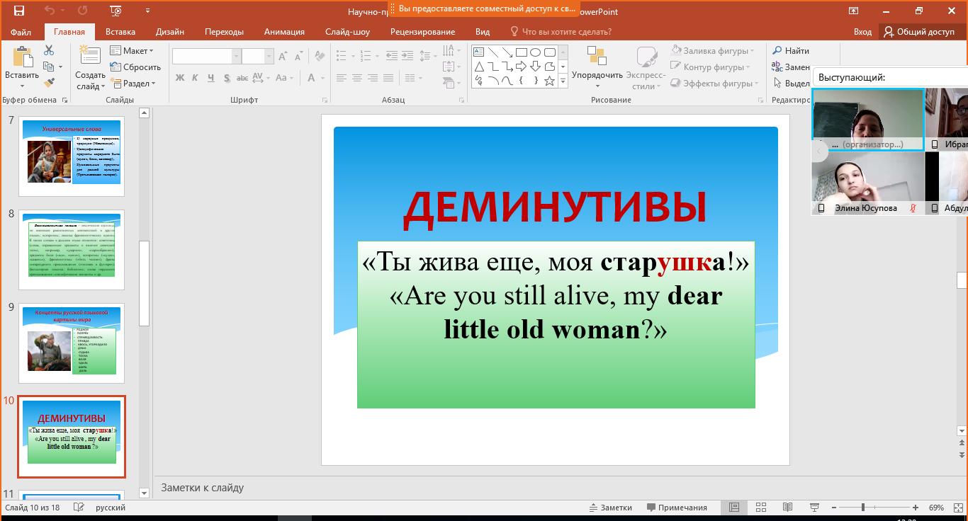Open the font size dropdown arrow
Viewport: 968px width, 521px height.
(x=269, y=57)
